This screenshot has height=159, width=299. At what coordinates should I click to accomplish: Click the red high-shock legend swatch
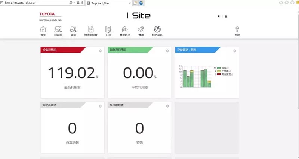pos(219,74)
